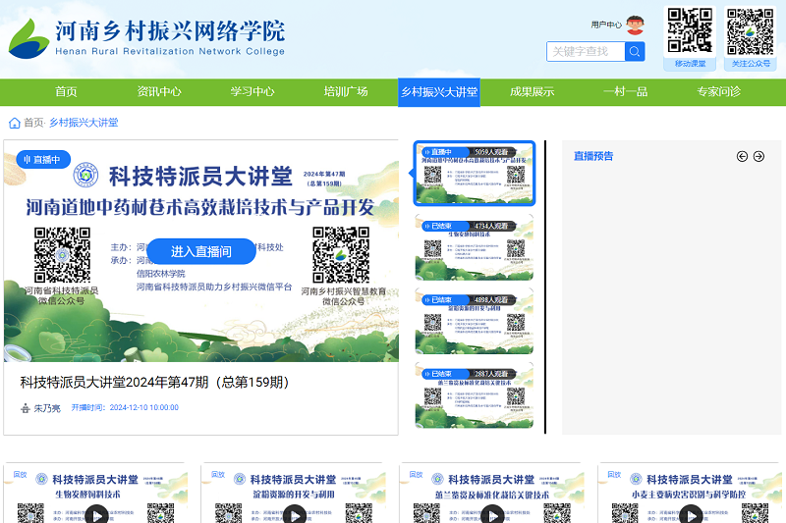The image size is (786, 523).
Task: Show previous live preview with left arrow
Action: click(743, 156)
